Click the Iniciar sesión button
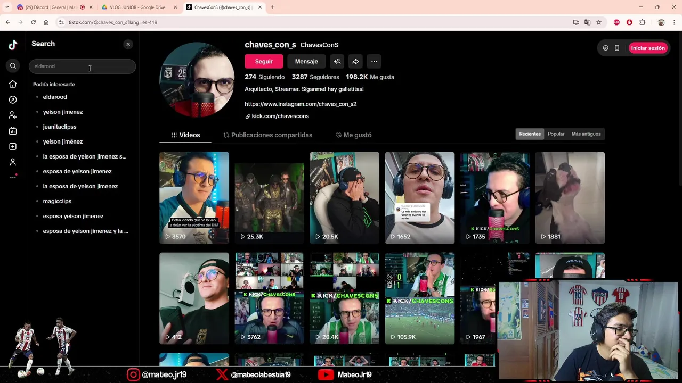The image size is (682, 383). tap(648, 48)
